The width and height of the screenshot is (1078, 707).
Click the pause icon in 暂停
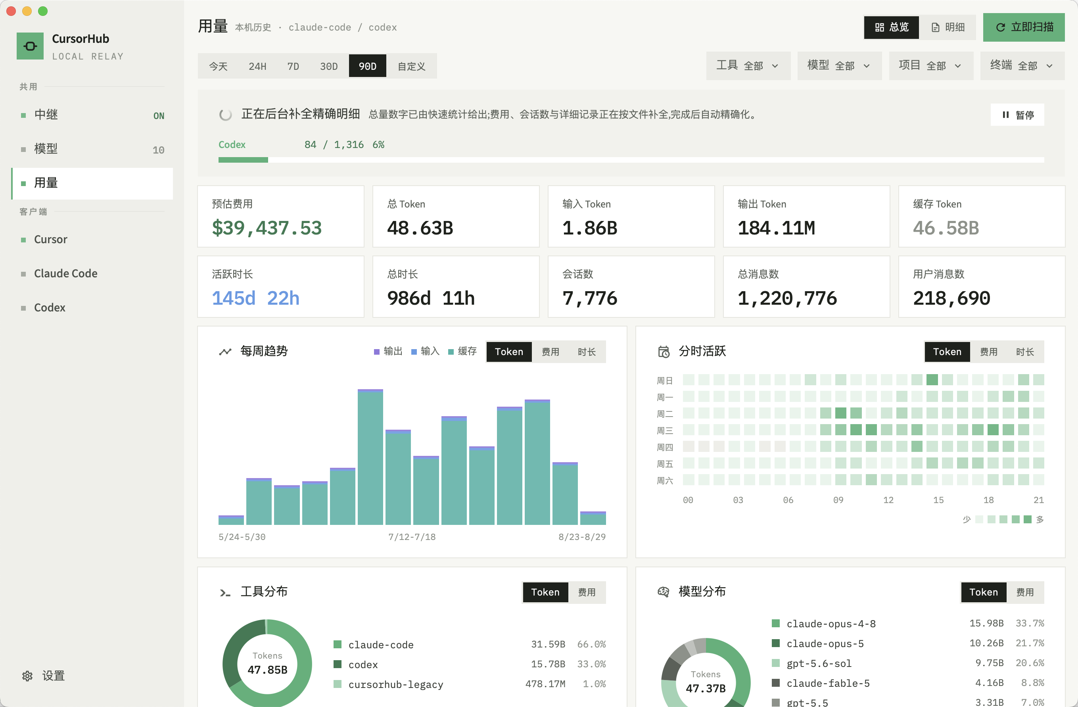pyautogui.click(x=1005, y=115)
